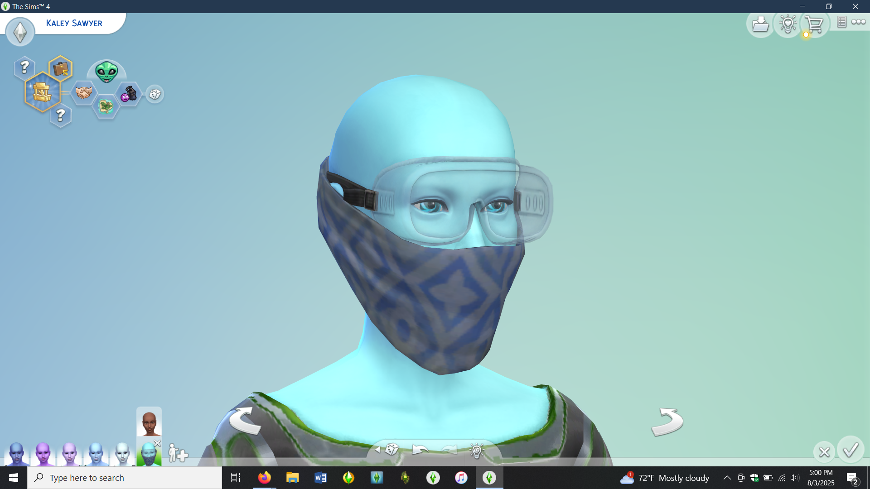Viewport: 870px width, 489px height.
Task: Open the battery status tray icon
Action: pos(768,478)
